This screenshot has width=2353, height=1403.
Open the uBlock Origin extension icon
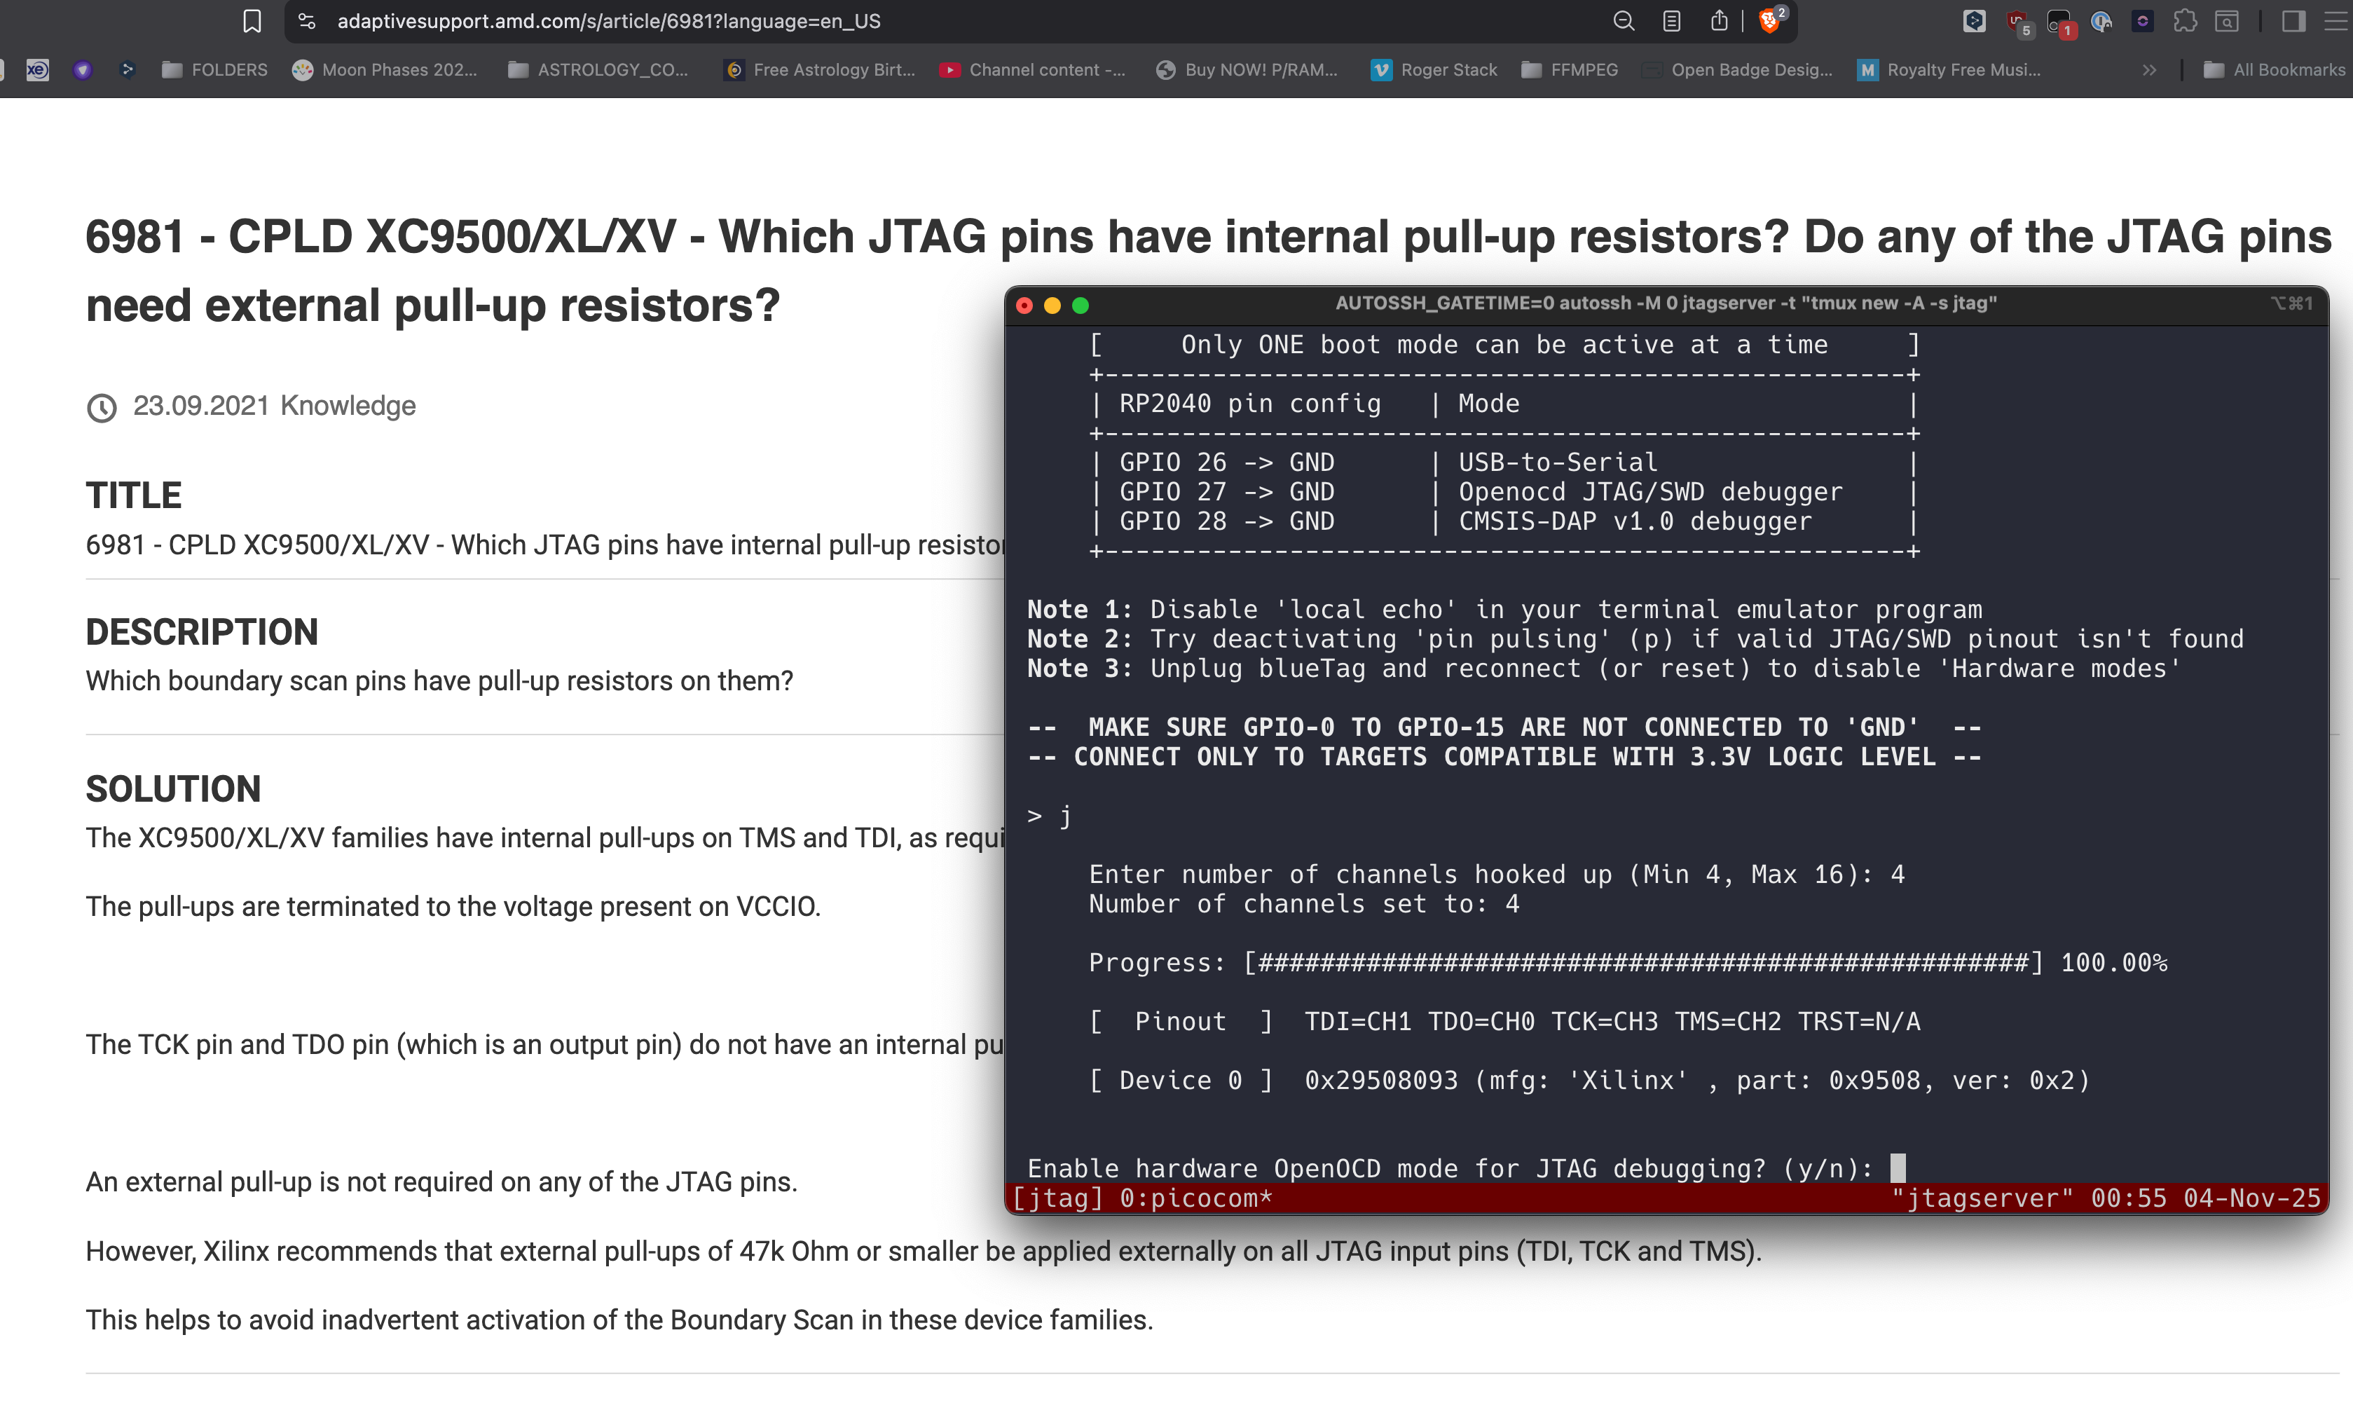coord(2015,21)
